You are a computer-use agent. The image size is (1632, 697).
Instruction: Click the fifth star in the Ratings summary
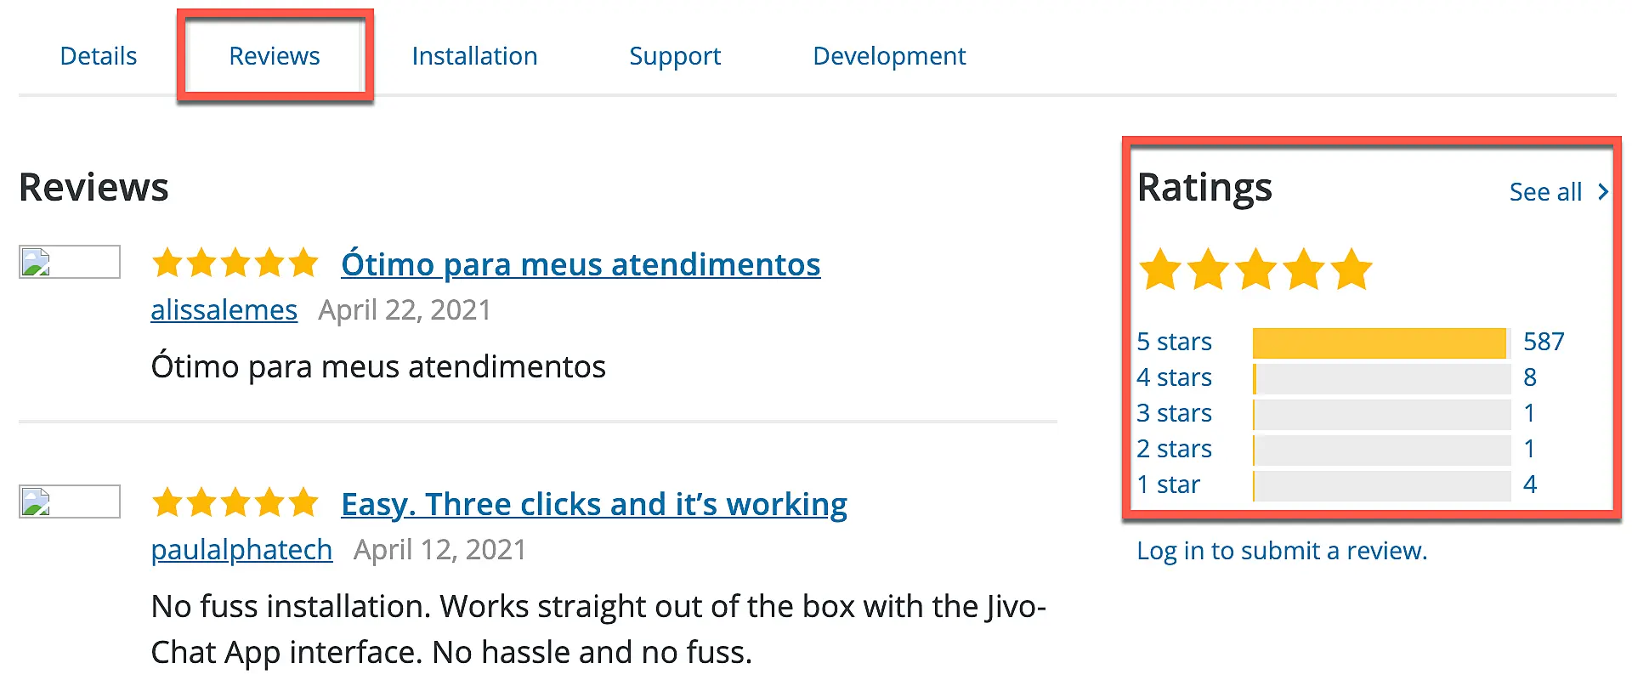1351,269
